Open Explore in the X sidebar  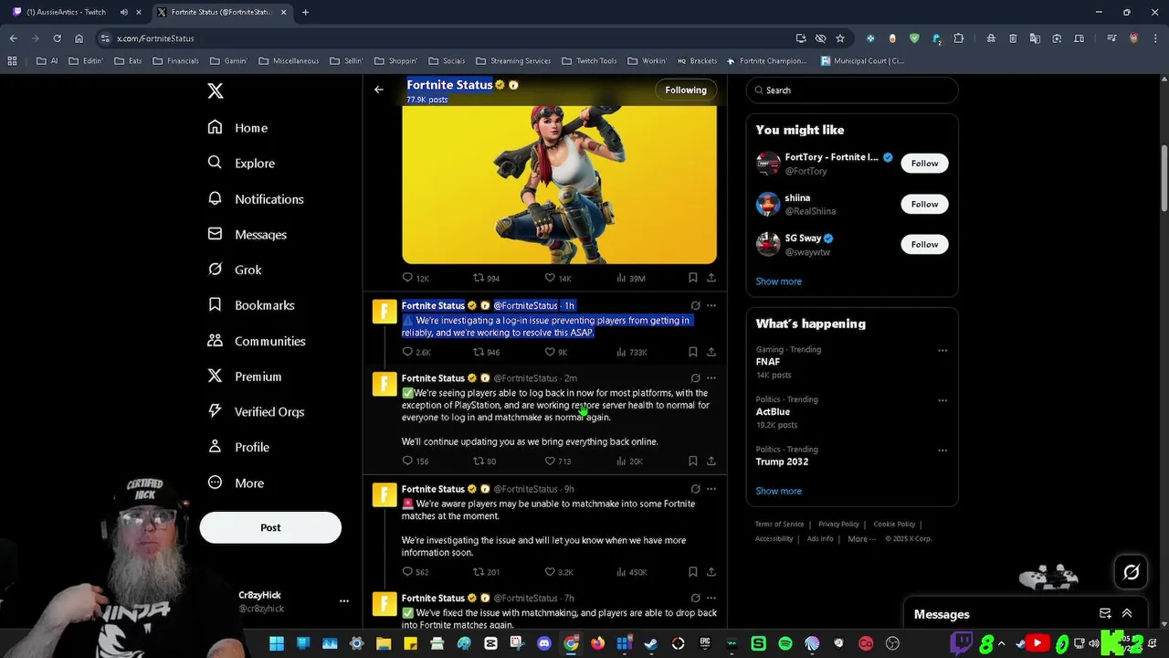[x=241, y=163]
